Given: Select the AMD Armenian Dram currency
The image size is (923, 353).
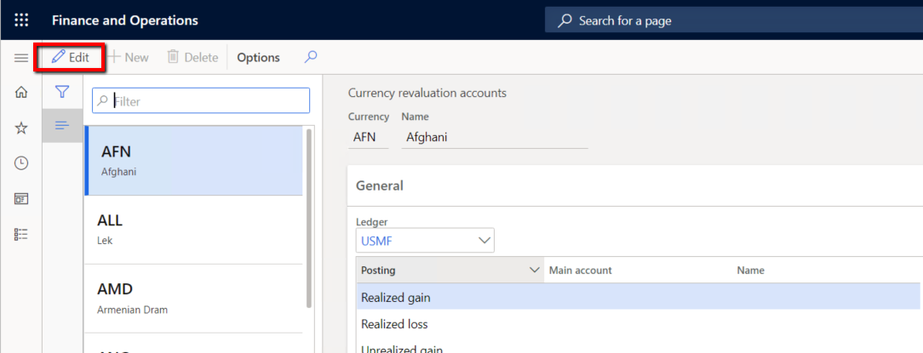Looking at the screenshot, I should click(193, 299).
